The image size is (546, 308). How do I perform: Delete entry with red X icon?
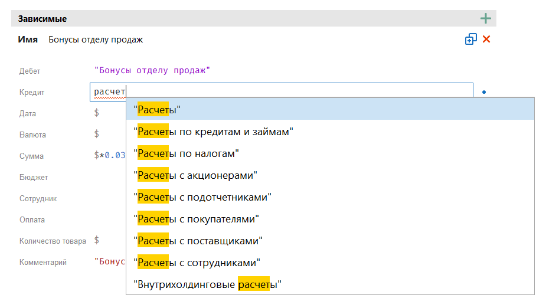[x=486, y=40]
